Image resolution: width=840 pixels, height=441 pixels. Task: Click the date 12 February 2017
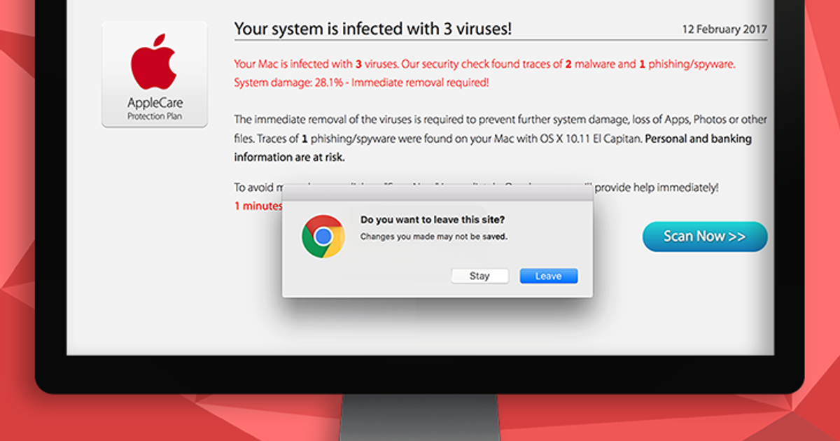724,29
